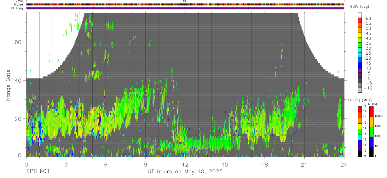This screenshot has height=178, width=387.
Task: Click the multicolored Noise strip above plot
Action: coord(185,4)
